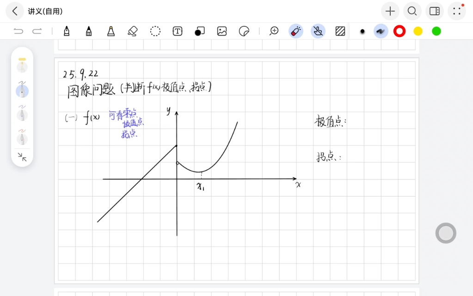The height and width of the screenshot is (296, 473).
Task: Insert a text box
Action: (178, 31)
